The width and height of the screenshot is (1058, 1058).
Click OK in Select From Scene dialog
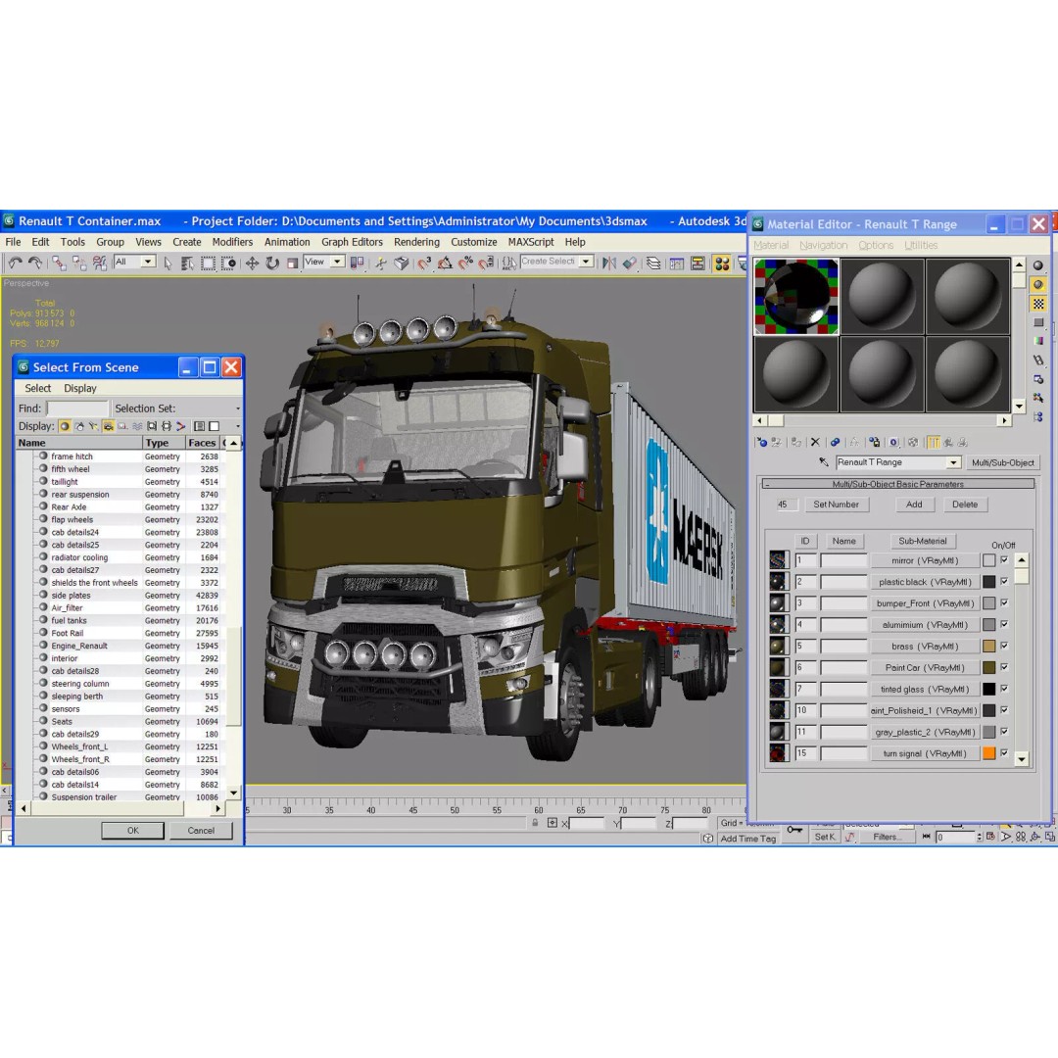tap(133, 831)
